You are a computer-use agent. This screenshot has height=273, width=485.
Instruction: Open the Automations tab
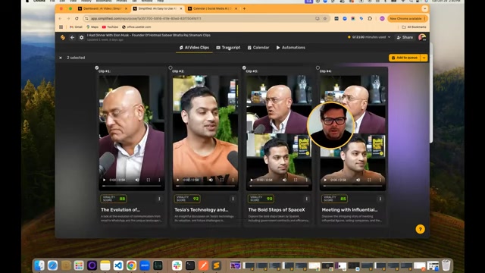point(290,48)
